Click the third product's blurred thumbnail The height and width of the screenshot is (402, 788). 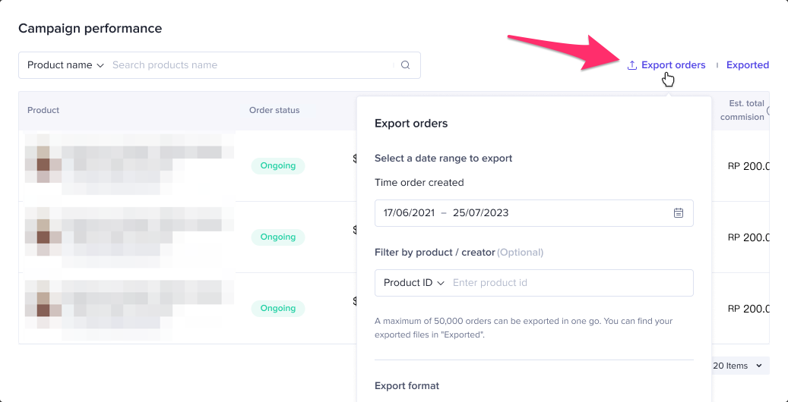[44, 307]
